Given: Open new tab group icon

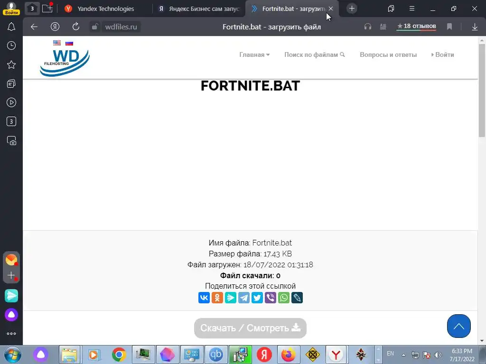Looking at the screenshot, I should coord(47,9).
